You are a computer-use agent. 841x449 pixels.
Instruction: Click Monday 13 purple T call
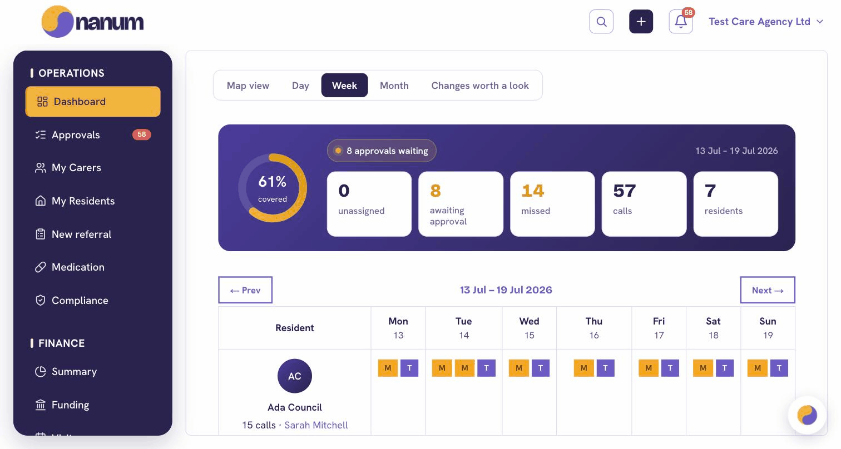click(x=409, y=368)
